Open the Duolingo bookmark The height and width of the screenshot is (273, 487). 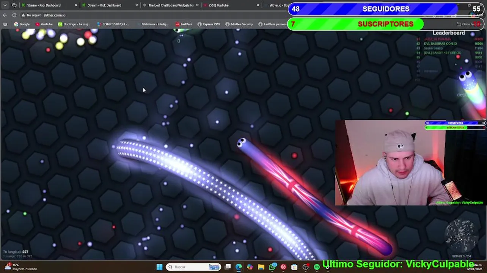point(74,24)
